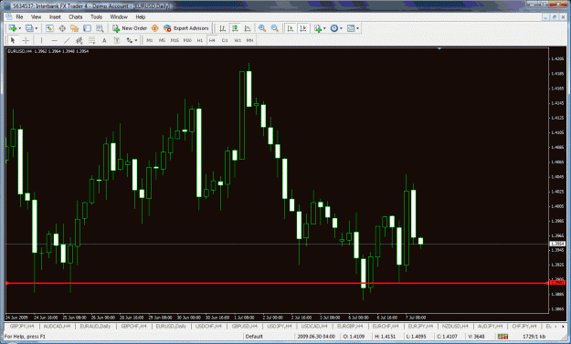Image resolution: width=571 pixels, height=344 pixels.
Task: Click the New Chart icon
Action: (x=13, y=28)
